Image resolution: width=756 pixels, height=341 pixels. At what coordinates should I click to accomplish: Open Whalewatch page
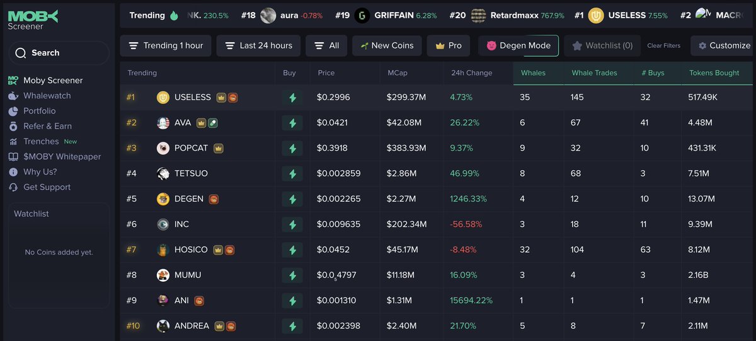[x=47, y=96]
